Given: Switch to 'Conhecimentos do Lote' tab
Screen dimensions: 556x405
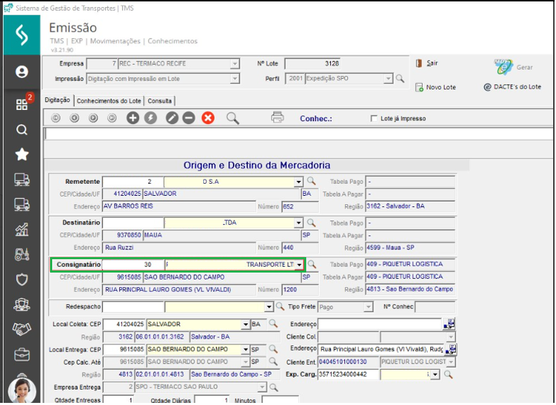Looking at the screenshot, I should pos(109,101).
